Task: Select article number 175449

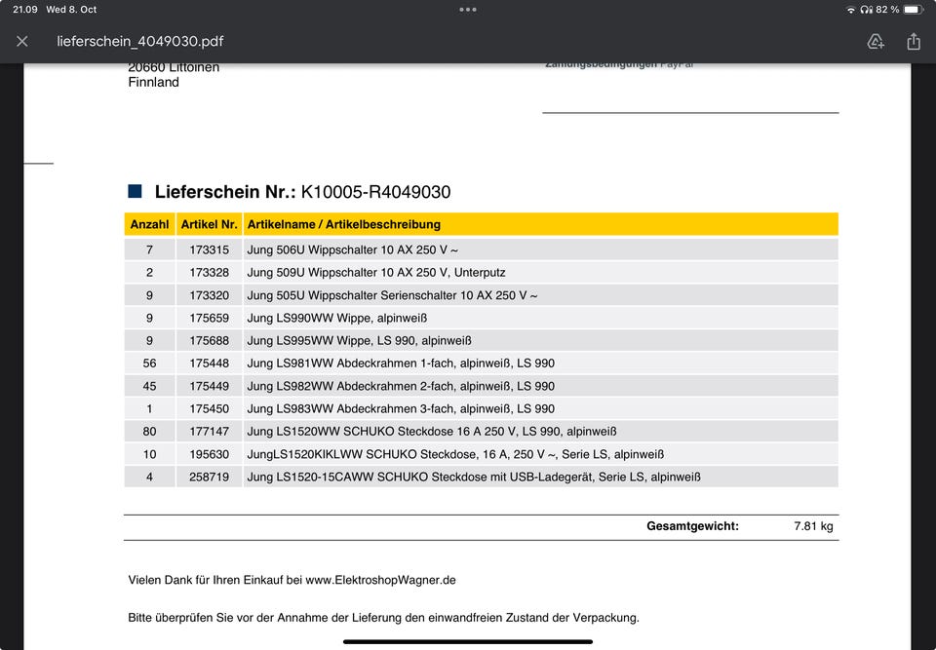Action: click(209, 386)
